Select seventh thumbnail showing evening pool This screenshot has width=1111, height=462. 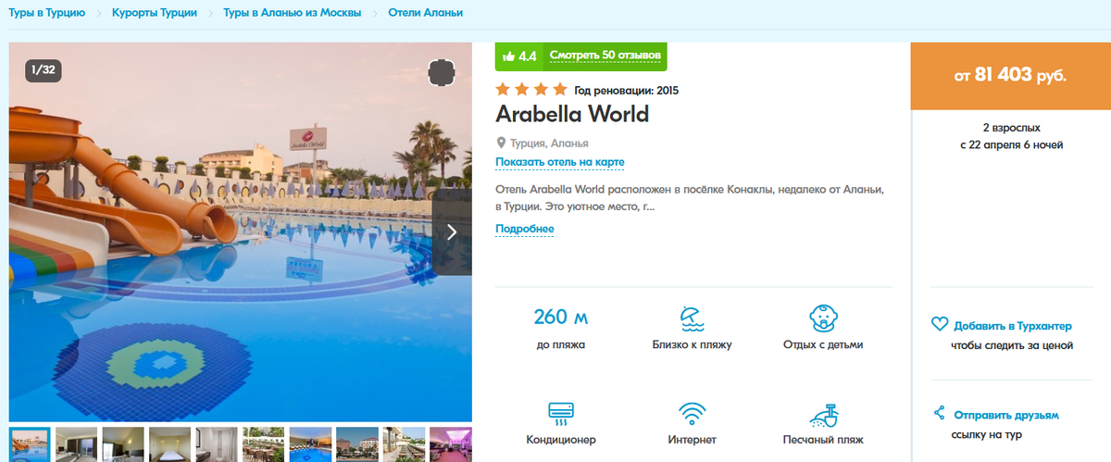[x=310, y=443]
